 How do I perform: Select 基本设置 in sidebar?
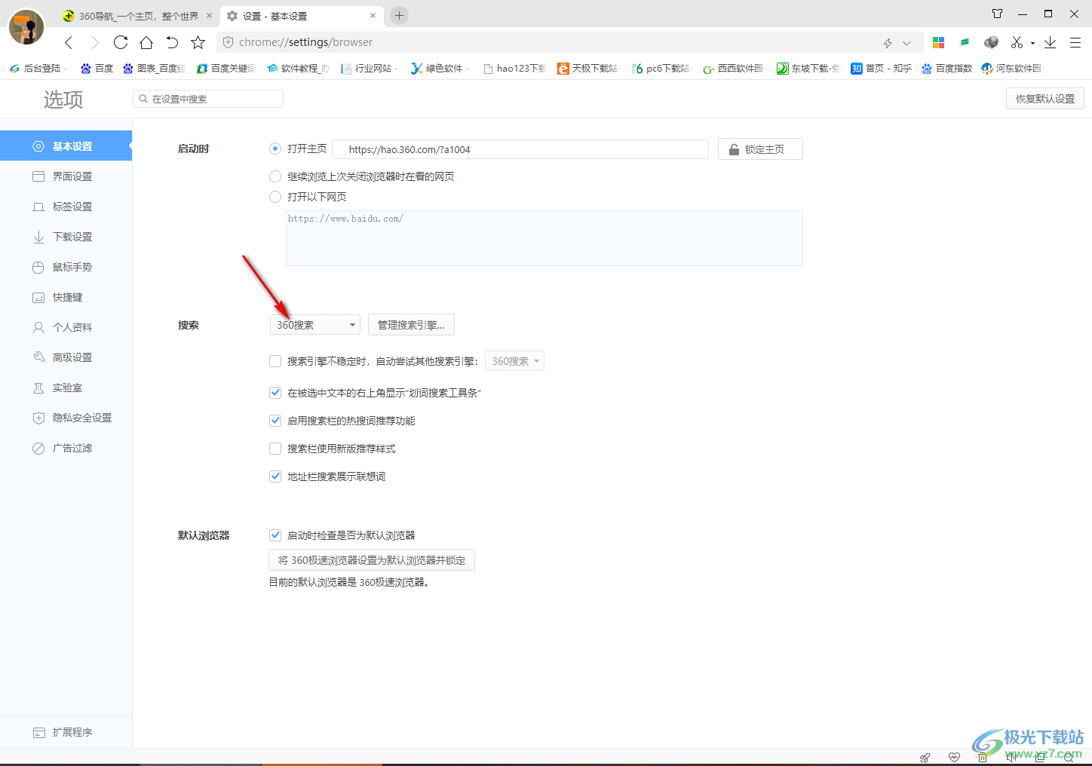pos(66,146)
